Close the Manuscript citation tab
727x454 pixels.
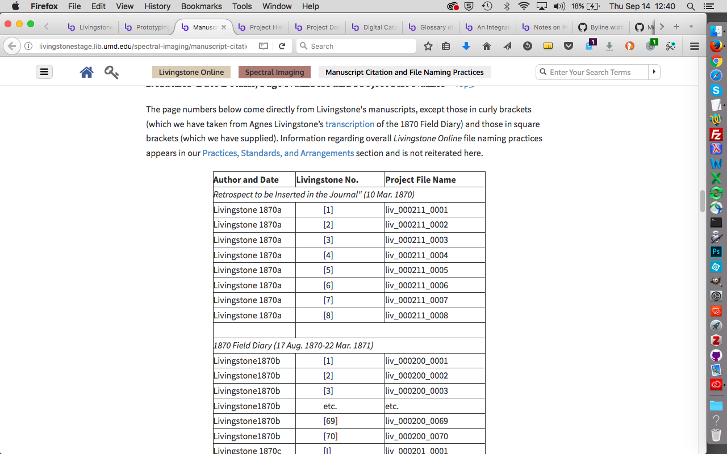224,27
